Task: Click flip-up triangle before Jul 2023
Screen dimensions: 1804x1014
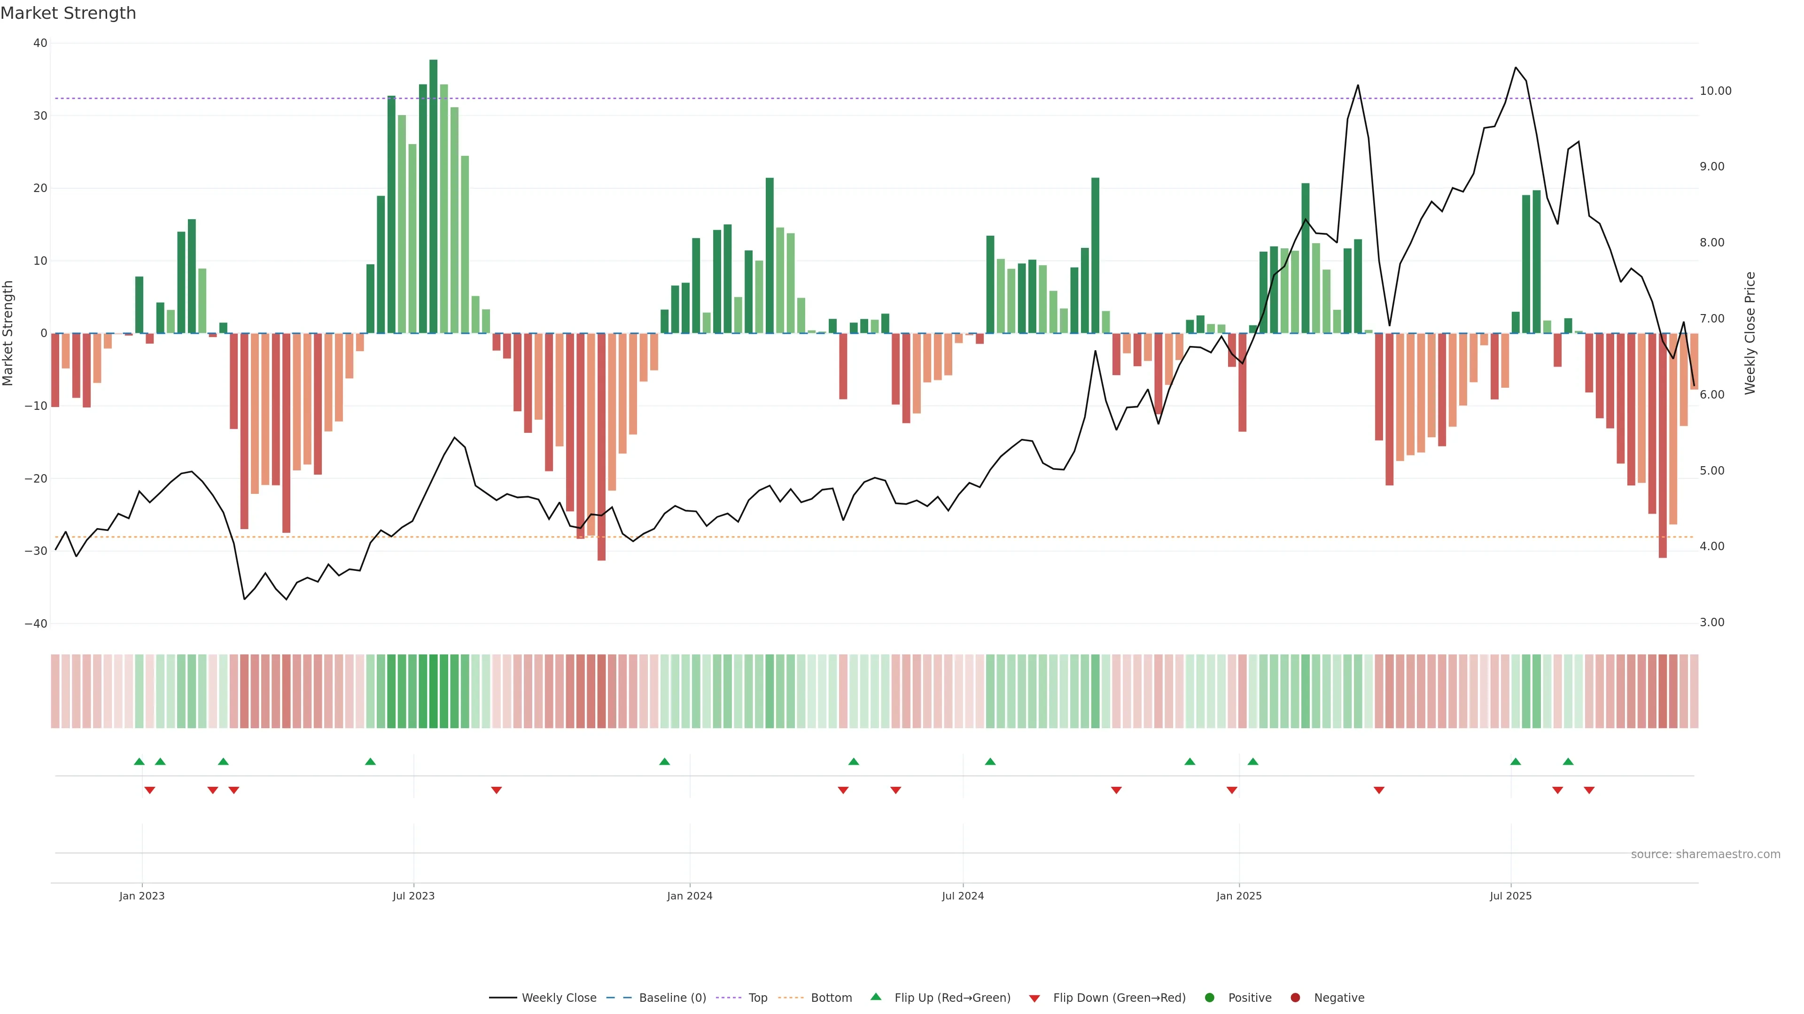Action: coord(371,761)
